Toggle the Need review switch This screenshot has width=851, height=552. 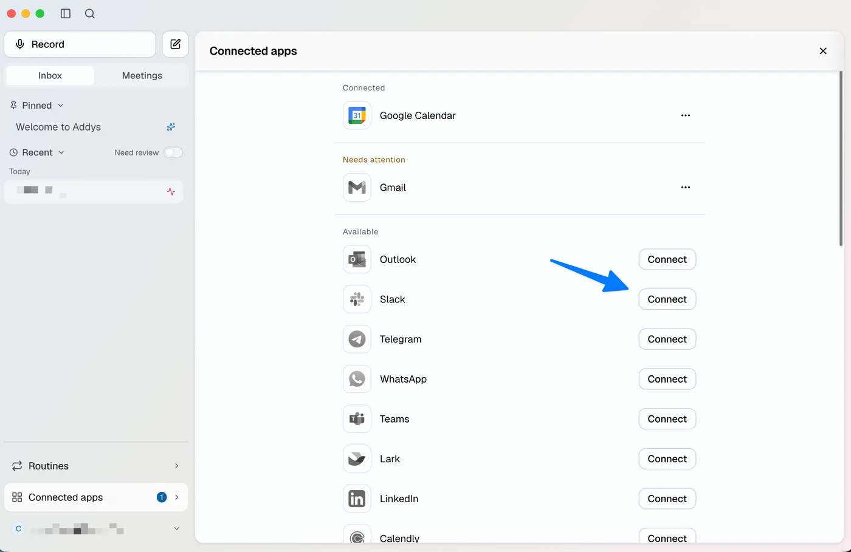[173, 152]
